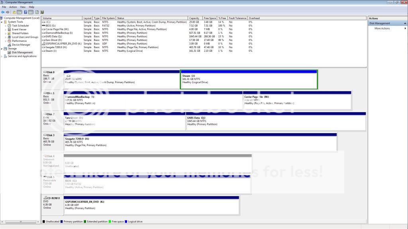Open the View menu
This screenshot has width=408, height=229.
tap(23, 7)
